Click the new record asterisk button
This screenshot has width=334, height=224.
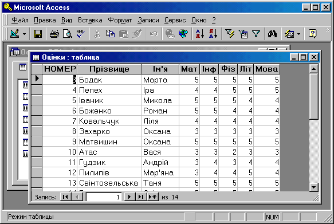point(153,197)
